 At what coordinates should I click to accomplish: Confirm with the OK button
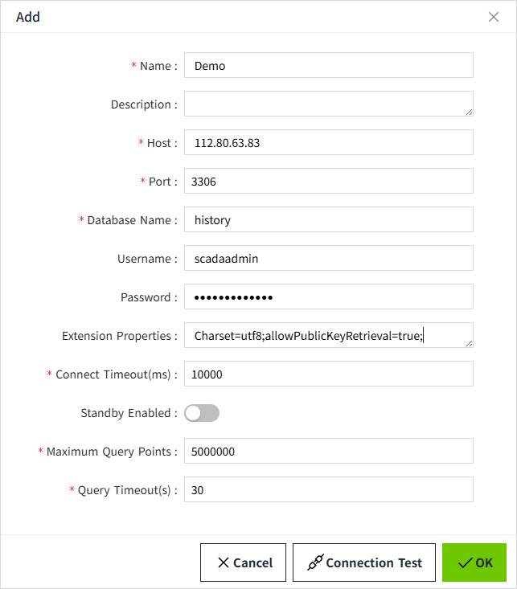(474, 562)
